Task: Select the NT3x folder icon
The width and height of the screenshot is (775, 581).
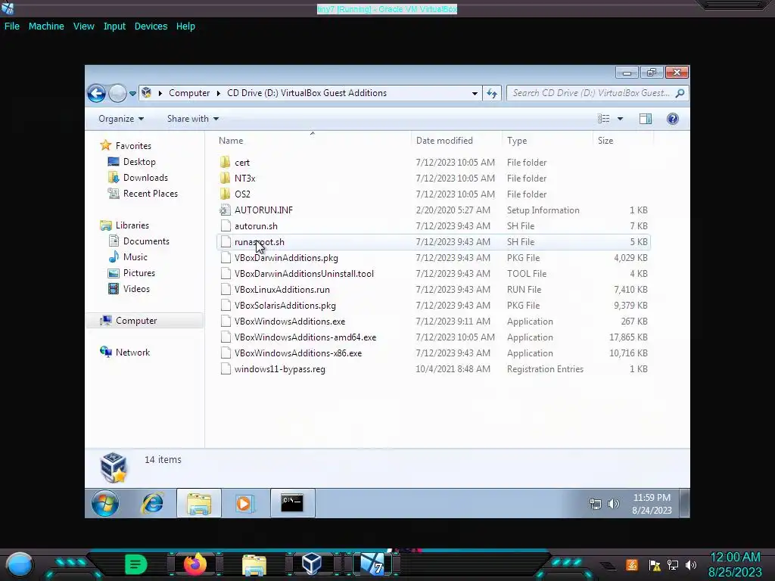Action: (226, 178)
